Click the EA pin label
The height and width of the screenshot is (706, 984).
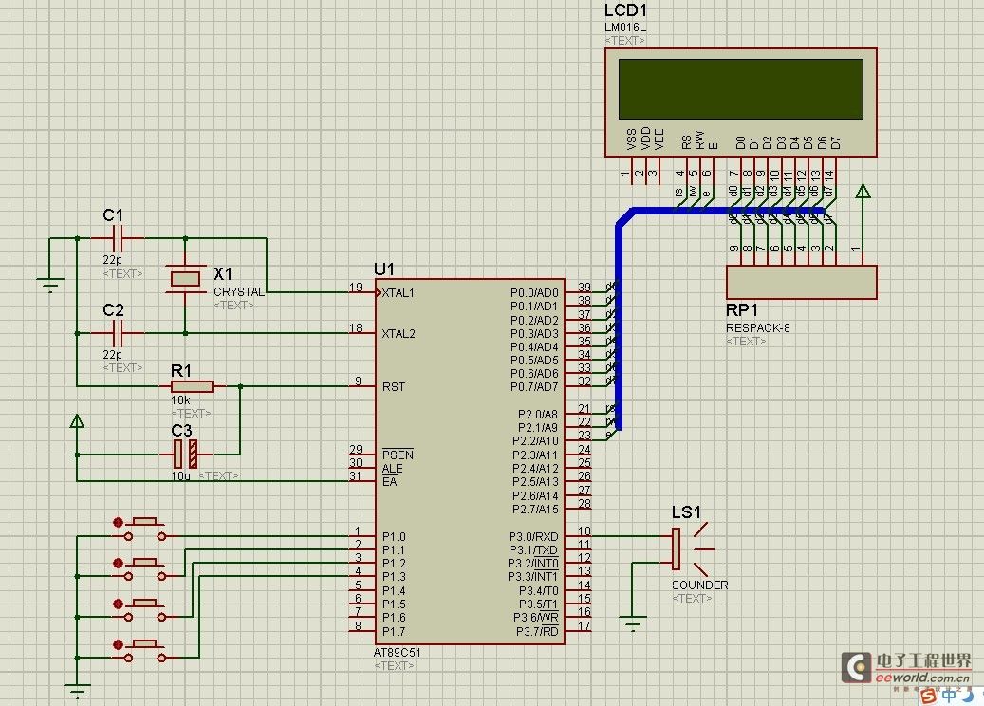coord(390,481)
